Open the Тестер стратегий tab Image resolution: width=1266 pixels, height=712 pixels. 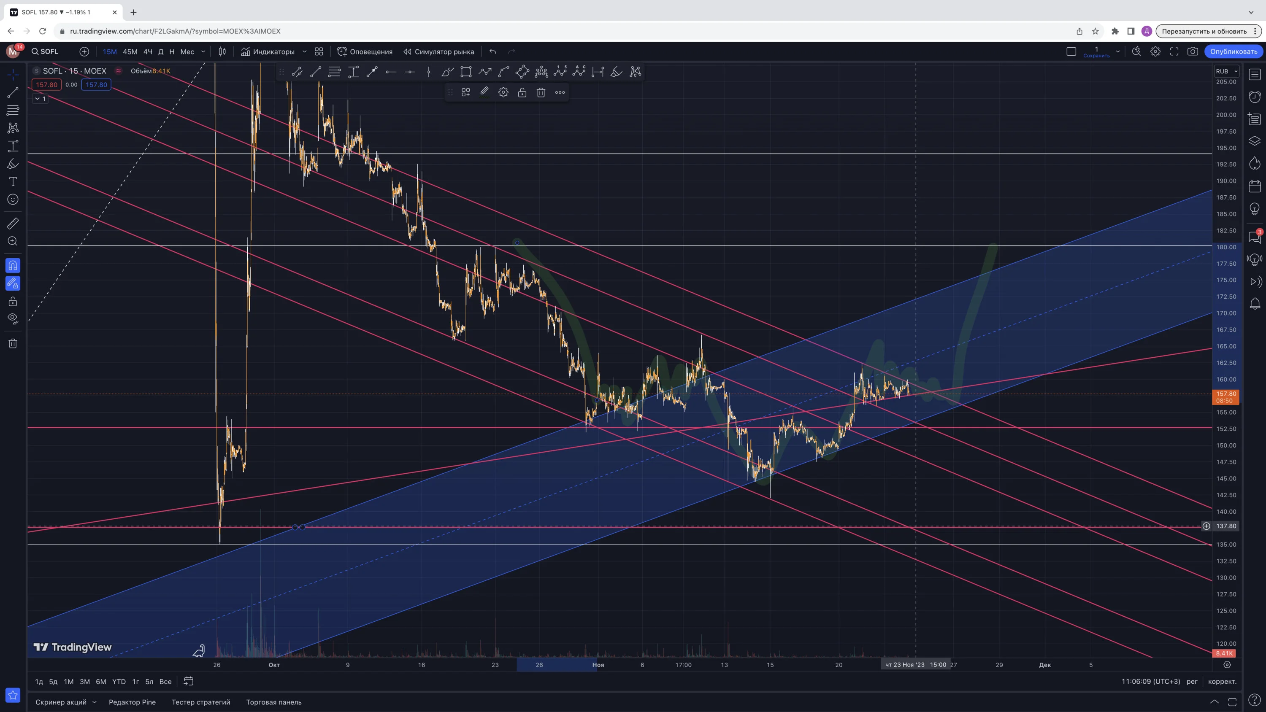pyautogui.click(x=201, y=702)
